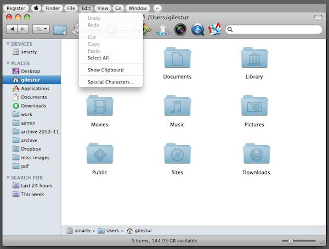329x249 pixels.
Task: Open the Pictures folder icon
Action: click(254, 106)
